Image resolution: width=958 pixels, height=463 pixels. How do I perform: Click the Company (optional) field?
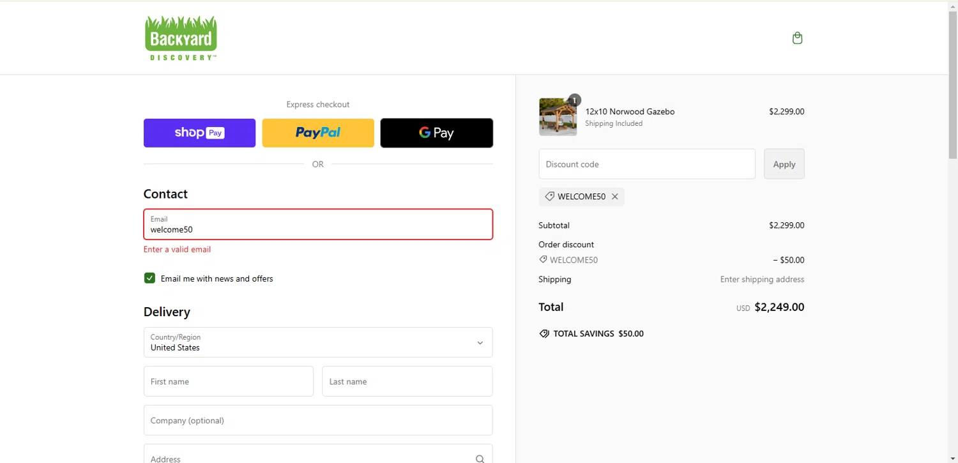click(318, 420)
